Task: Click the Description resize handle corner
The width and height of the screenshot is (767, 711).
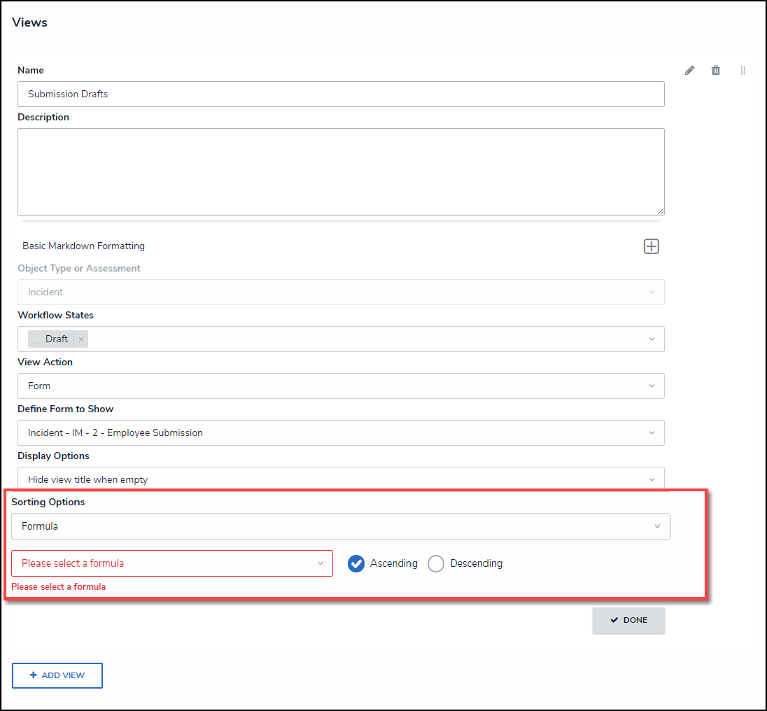Action: 661,211
